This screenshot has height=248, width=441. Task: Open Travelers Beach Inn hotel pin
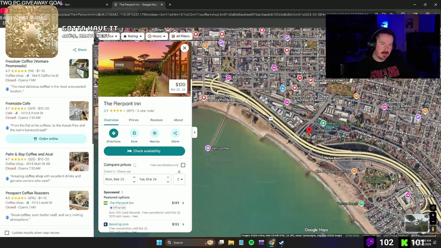(x=274, y=68)
